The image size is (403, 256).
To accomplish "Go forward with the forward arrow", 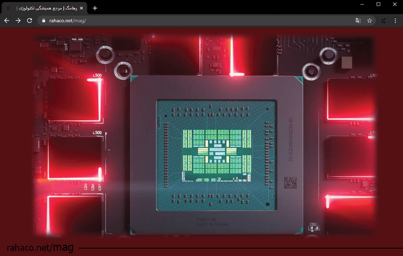I will click(18, 21).
